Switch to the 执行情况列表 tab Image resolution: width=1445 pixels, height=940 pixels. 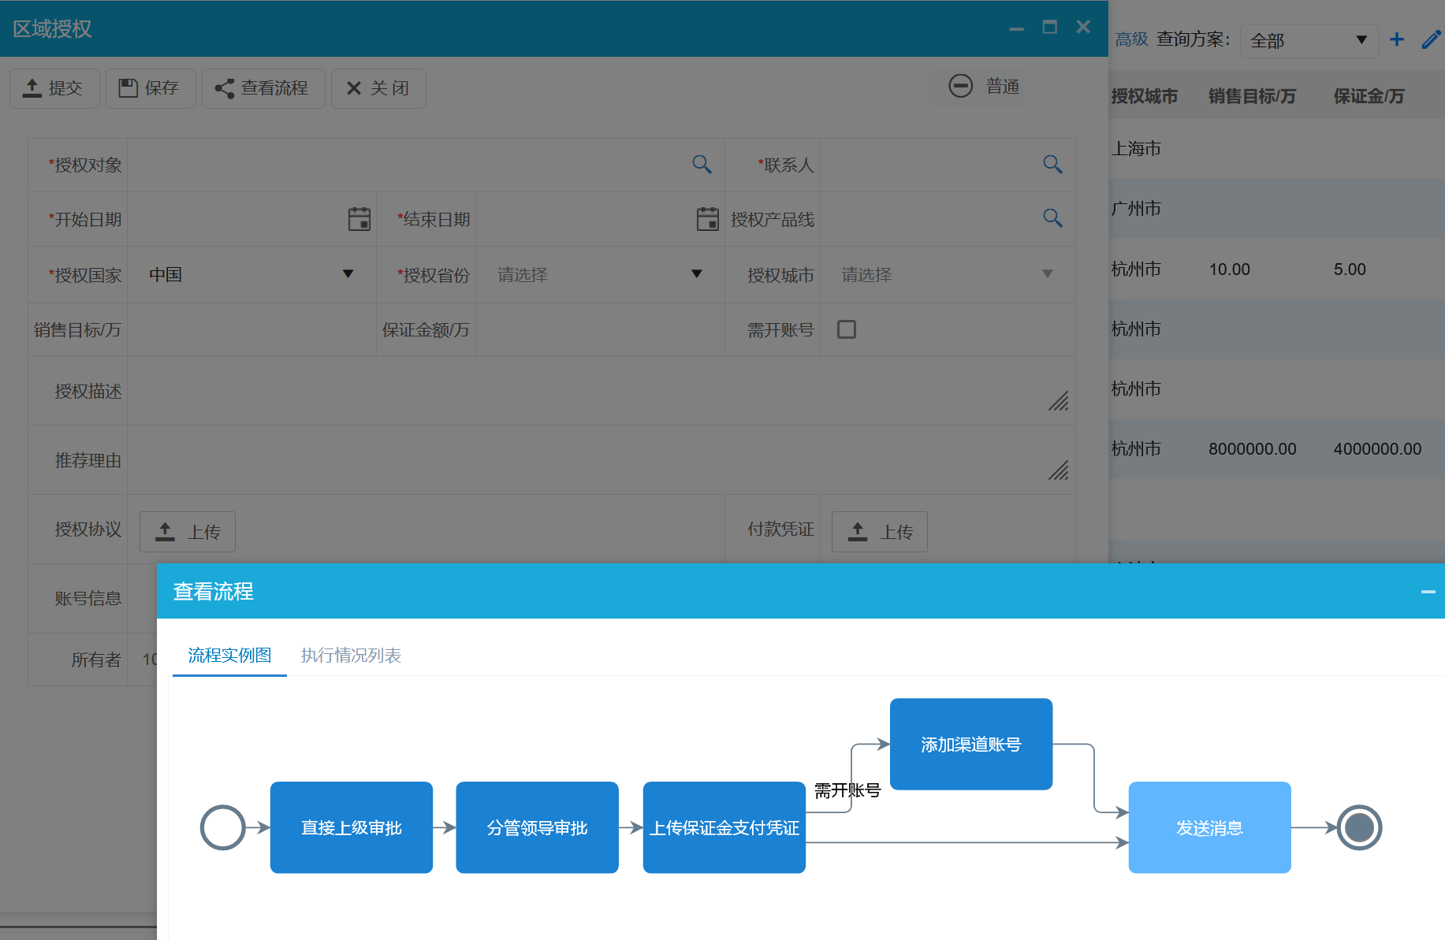click(x=351, y=655)
